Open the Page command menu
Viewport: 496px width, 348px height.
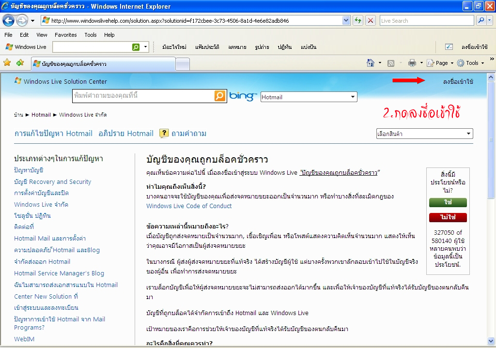point(440,63)
